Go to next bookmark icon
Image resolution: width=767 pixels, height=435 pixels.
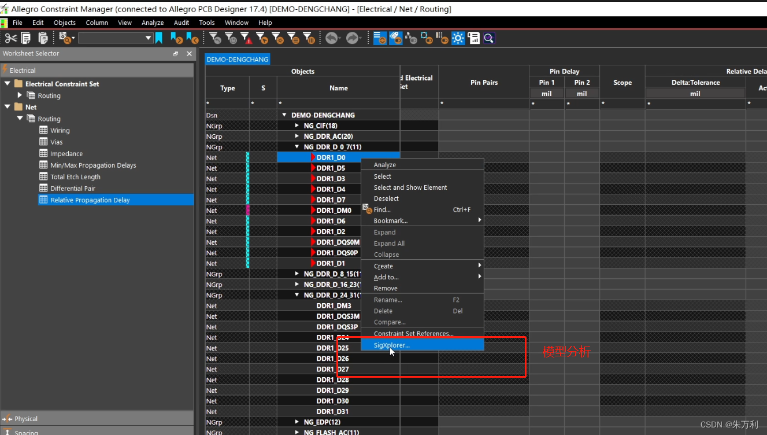pyautogui.click(x=176, y=38)
